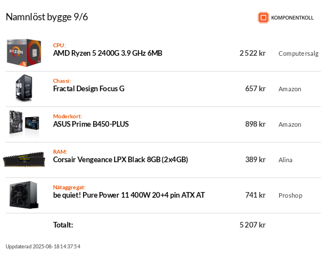Viewport: 326px width, 254px height.
Task: Open the Amazon store for the chassis
Action: [x=290, y=89]
